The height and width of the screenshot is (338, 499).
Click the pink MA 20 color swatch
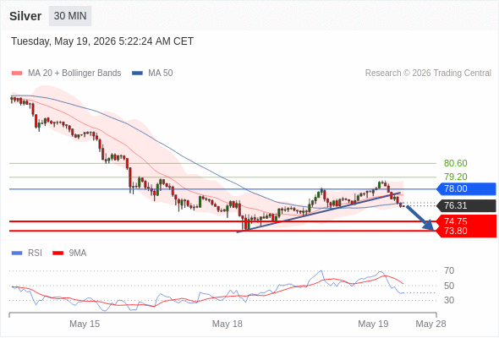[x=17, y=74]
